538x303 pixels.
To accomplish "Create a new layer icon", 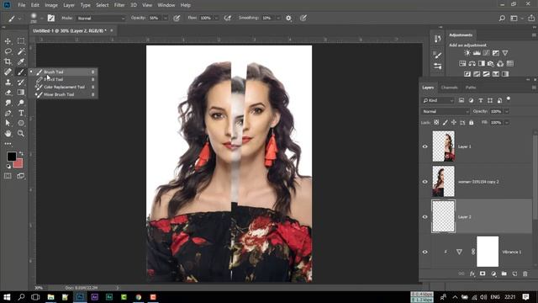I will tap(514, 274).
